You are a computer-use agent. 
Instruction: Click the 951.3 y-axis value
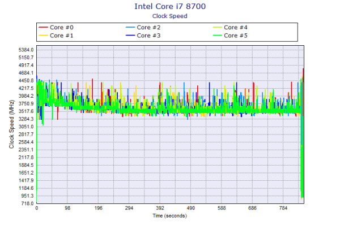pyautogui.click(x=27, y=195)
